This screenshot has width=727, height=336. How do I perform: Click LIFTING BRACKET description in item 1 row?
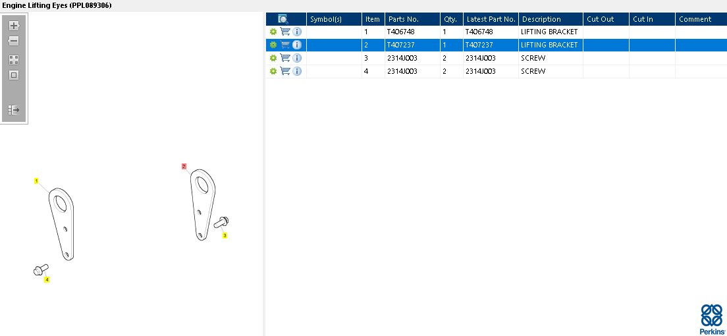(x=549, y=32)
